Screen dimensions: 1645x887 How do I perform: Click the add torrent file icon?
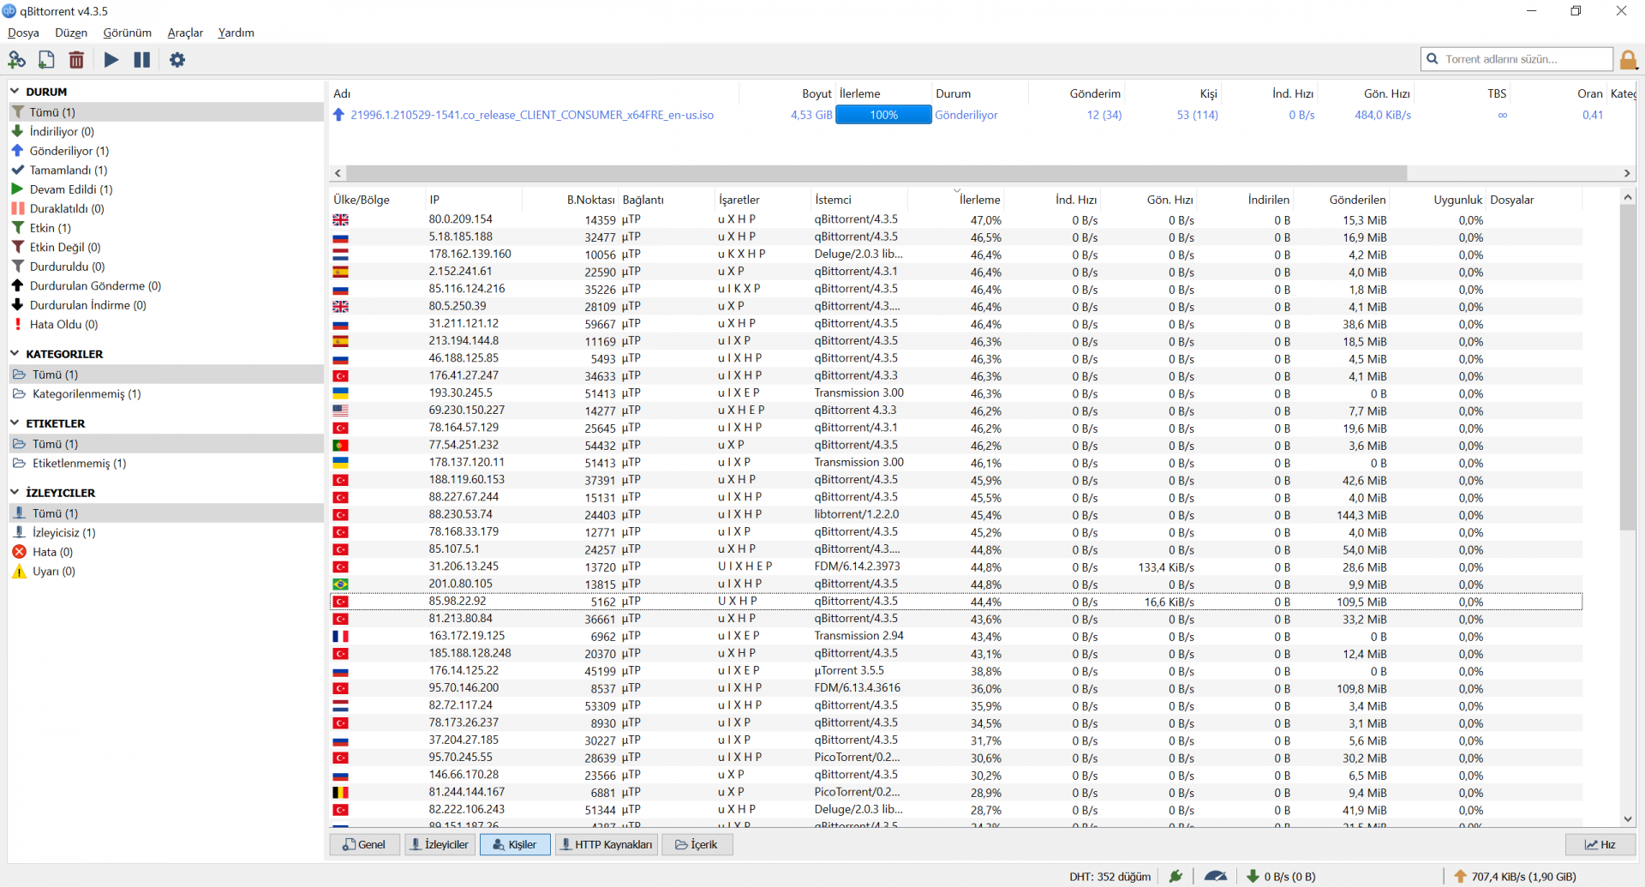(x=46, y=60)
